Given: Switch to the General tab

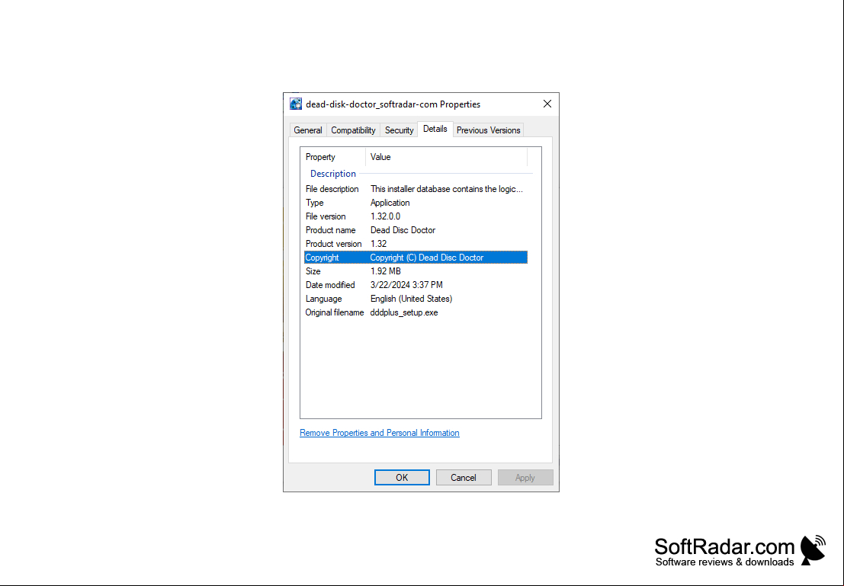Looking at the screenshot, I should click(308, 130).
